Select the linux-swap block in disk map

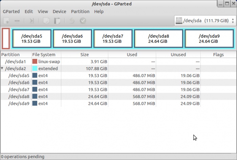[6, 39]
